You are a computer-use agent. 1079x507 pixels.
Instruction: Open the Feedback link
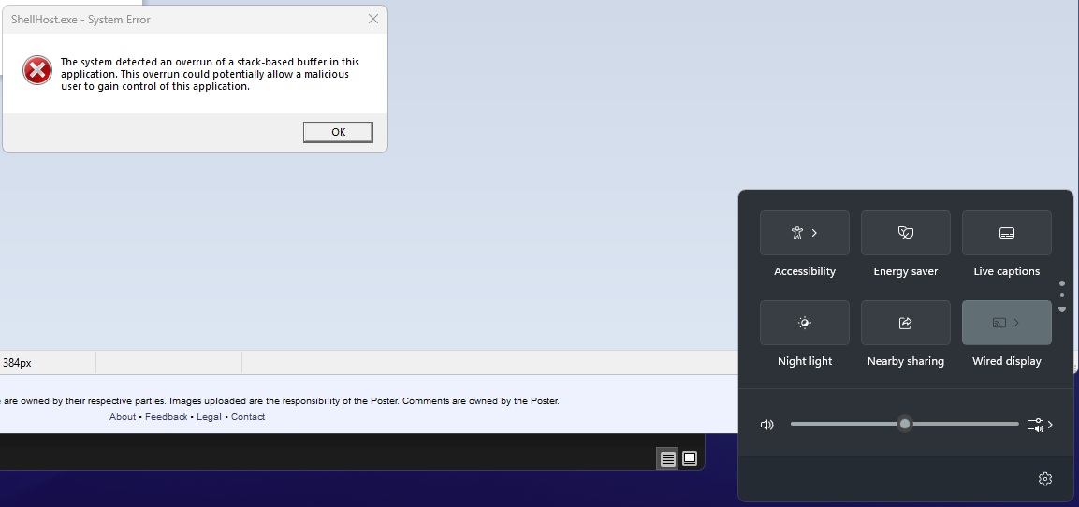coord(166,417)
